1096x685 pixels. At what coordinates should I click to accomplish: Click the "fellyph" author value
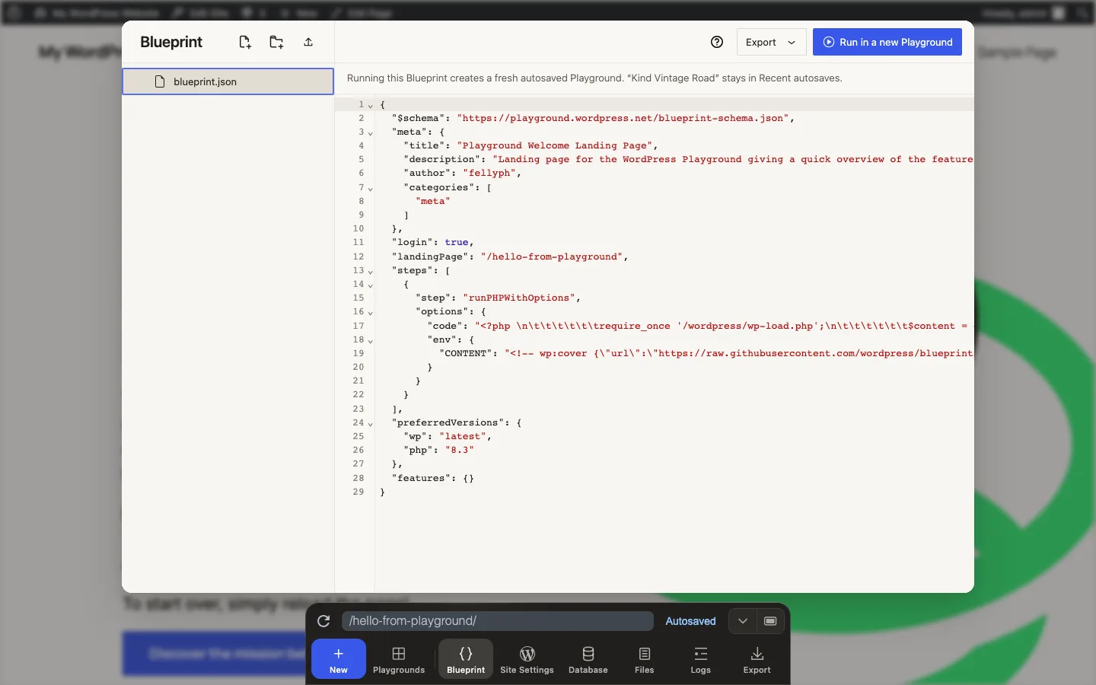[489, 173]
